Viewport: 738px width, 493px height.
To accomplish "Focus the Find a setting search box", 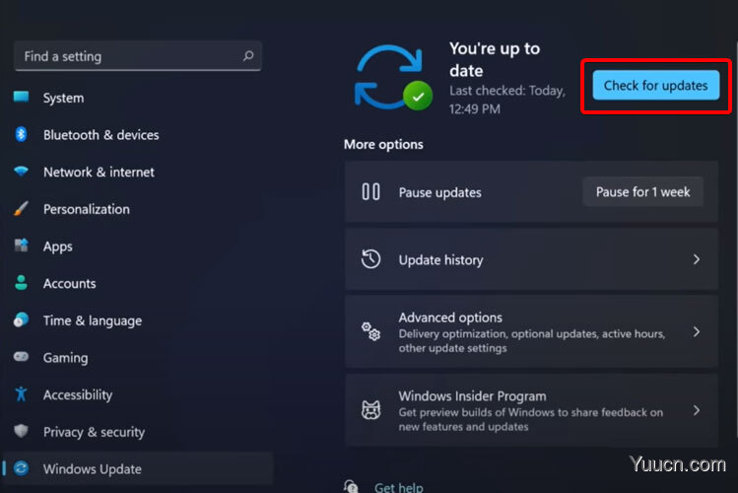I will [x=137, y=56].
